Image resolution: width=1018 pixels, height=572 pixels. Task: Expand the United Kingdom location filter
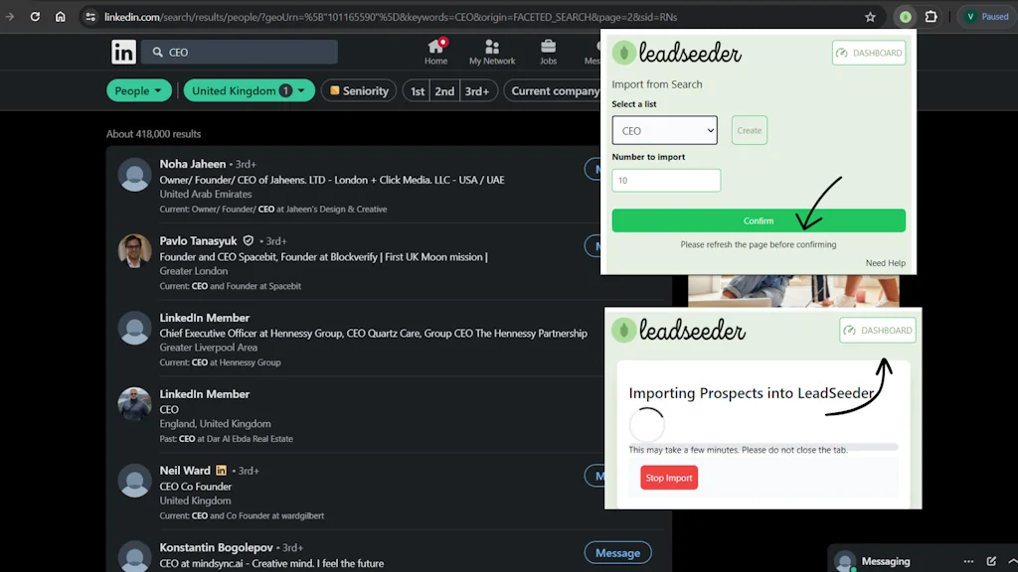(249, 90)
